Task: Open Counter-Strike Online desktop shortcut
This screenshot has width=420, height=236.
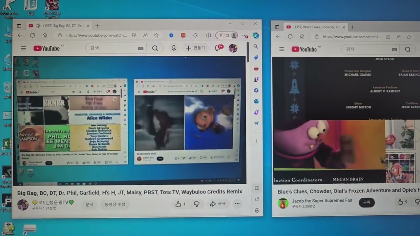Action: coord(9,10)
